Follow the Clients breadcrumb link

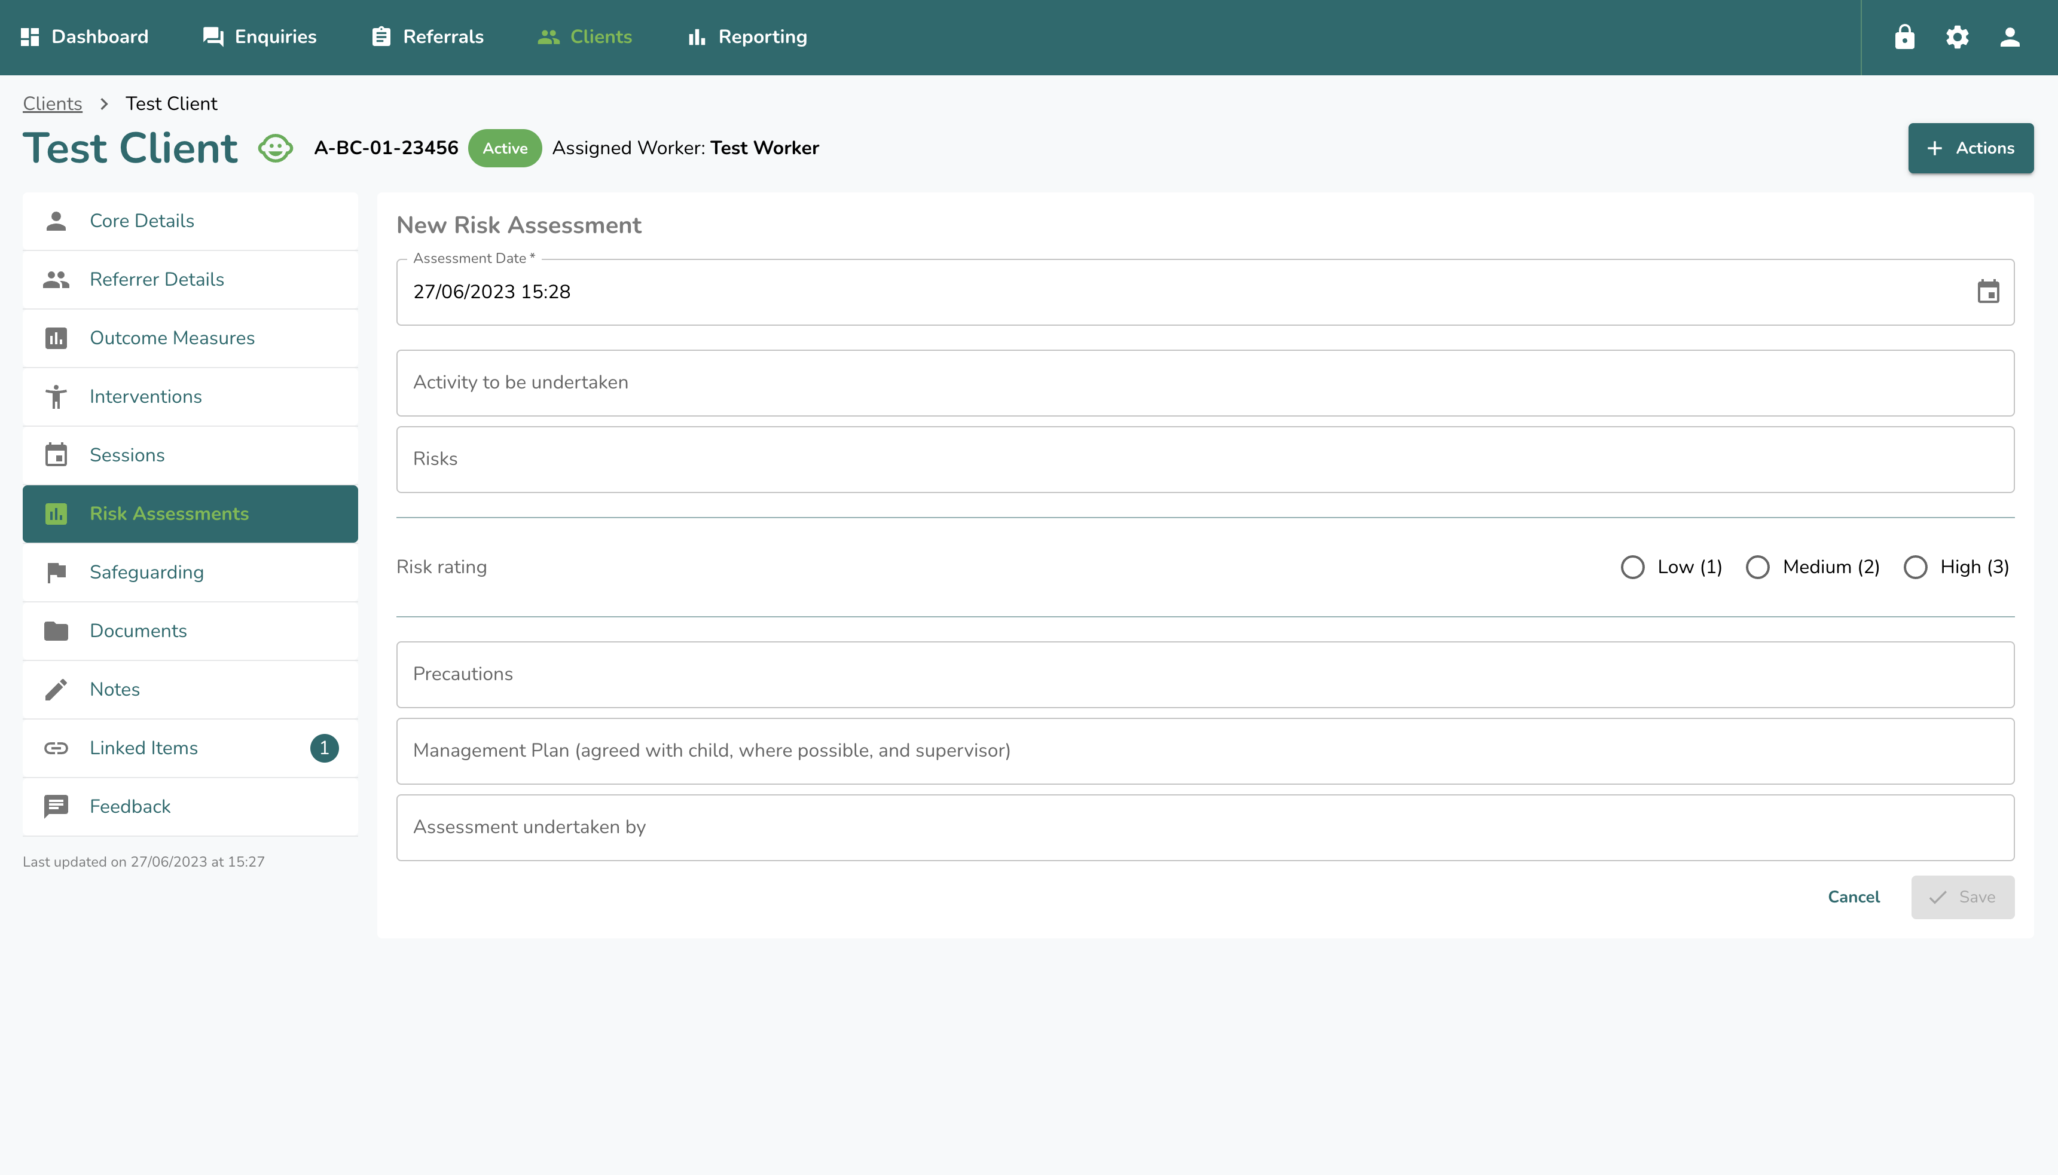coord(53,103)
